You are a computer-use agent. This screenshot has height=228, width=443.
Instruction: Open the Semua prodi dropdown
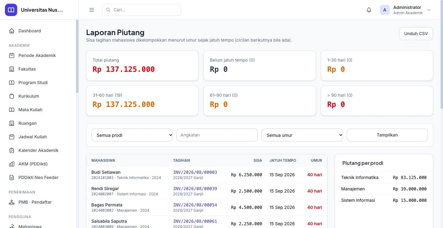pos(132,135)
